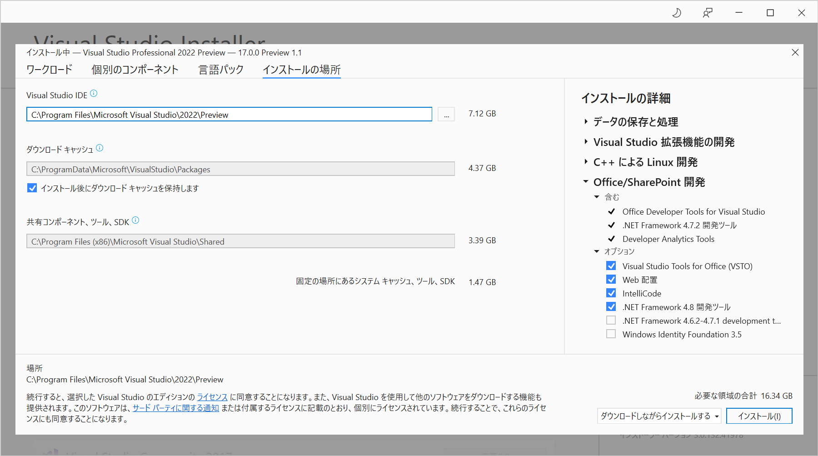The height and width of the screenshot is (456, 818).
Task: Expand the データの保存と処理 workload
Action: point(586,121)
